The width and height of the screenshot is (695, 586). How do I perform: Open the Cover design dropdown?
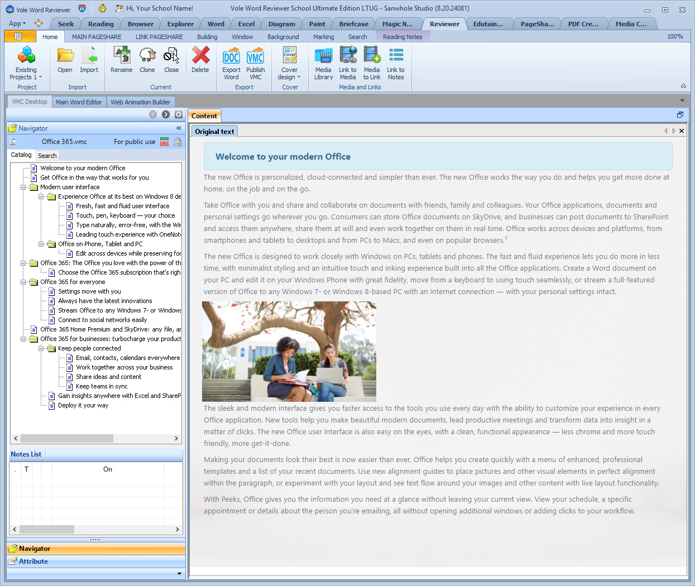(290, 63)
